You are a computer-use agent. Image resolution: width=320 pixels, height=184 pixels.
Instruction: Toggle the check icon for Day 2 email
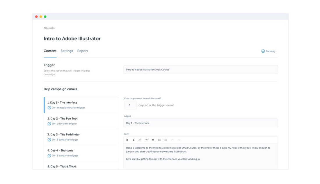tap(49, 123)
